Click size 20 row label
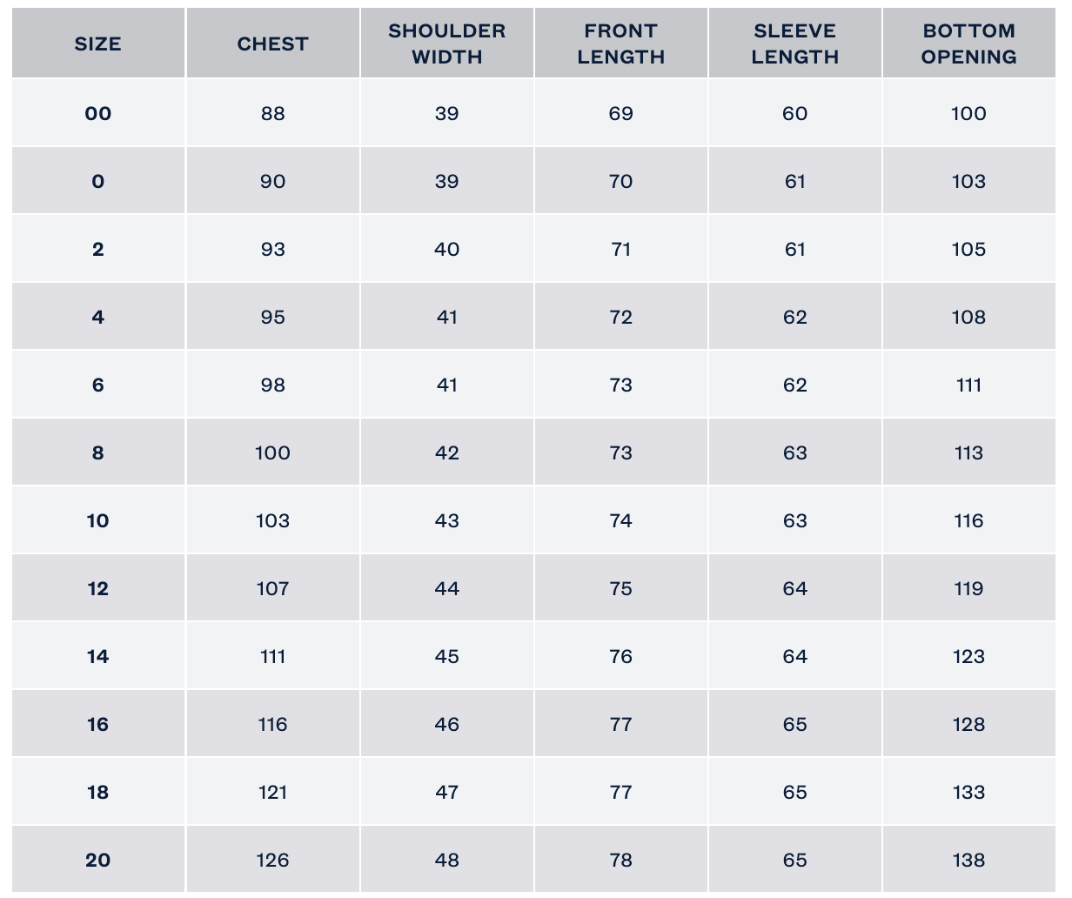 (98, 860)
